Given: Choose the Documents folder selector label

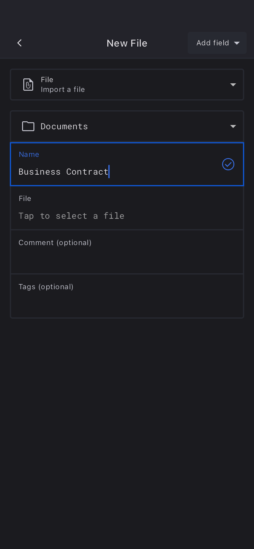Looking at the screenshot, I should click(64, 127).
